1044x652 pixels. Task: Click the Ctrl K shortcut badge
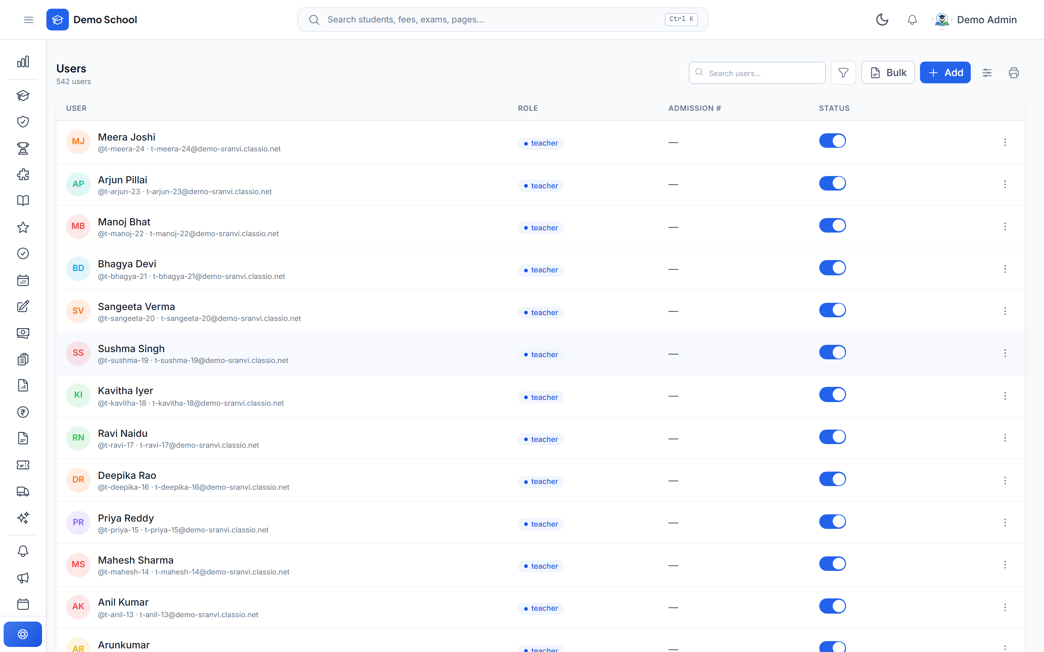[681, 20]
